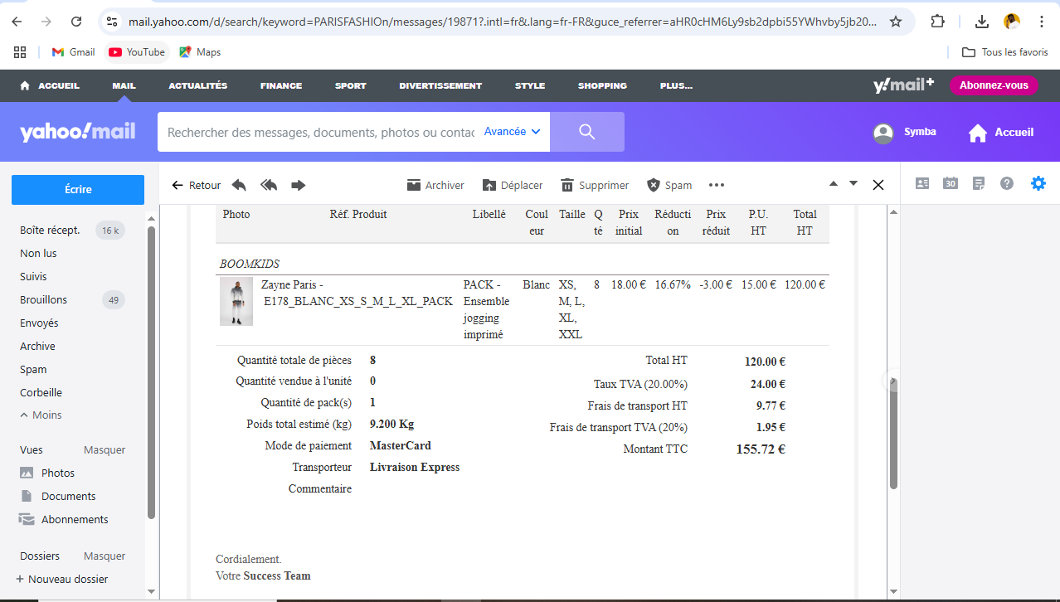1060x602 pixels.
Task: Open the notepad icon in right panel
Action: (979, 183)
